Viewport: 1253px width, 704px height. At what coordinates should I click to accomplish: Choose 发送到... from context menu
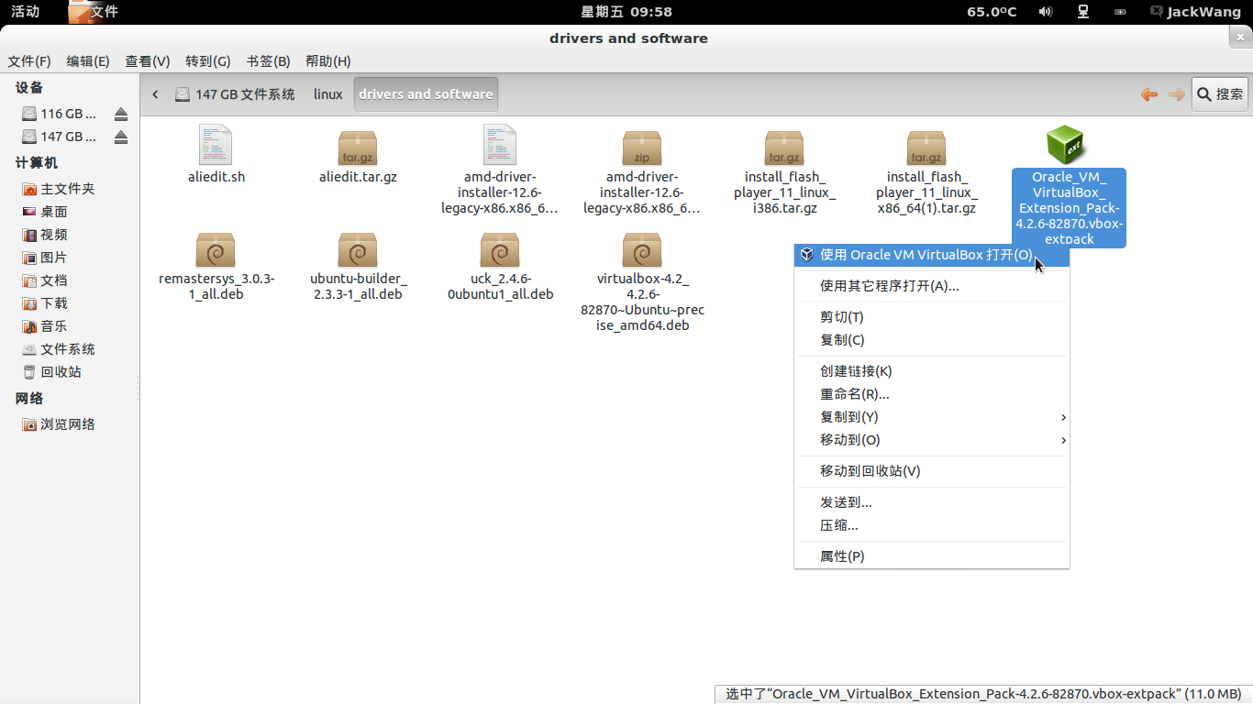point(932,502)
